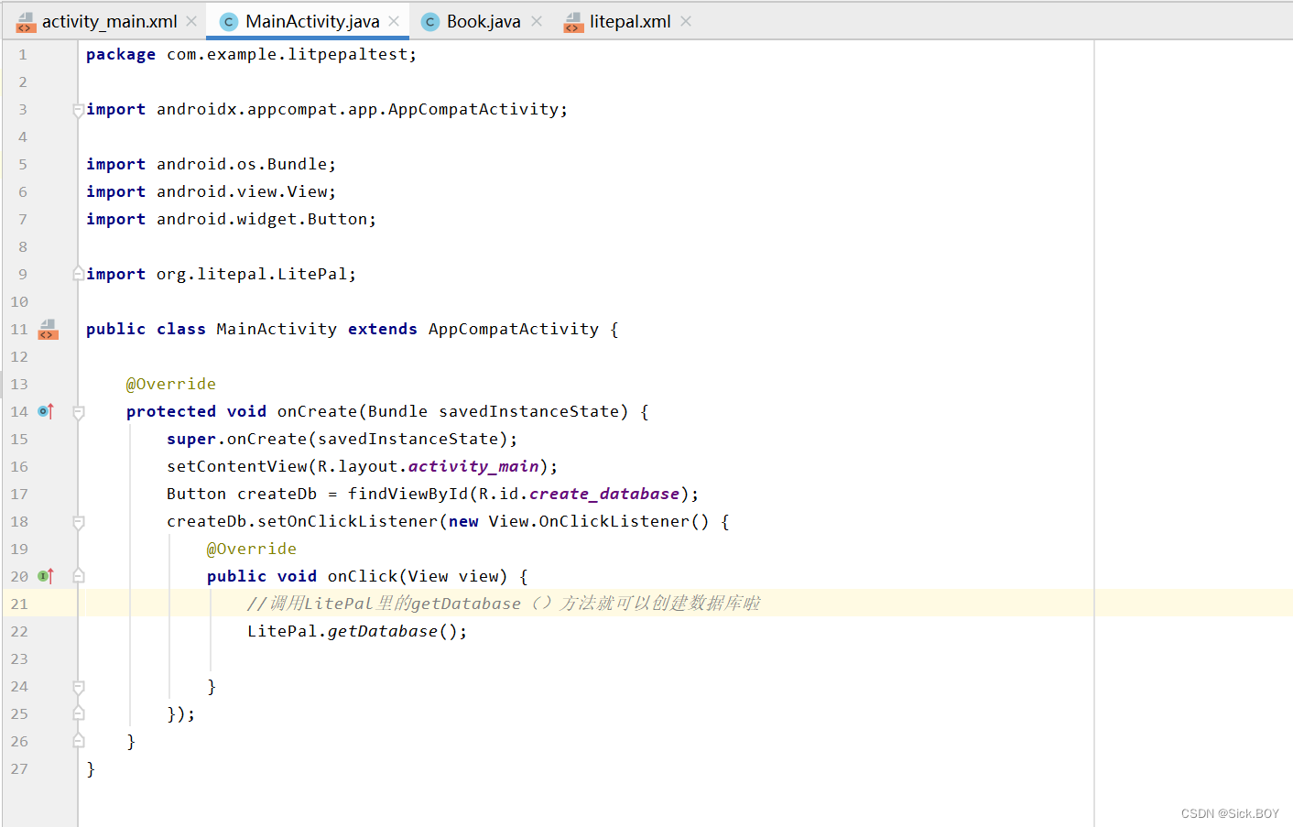
Task: Click line number 1 in the gutter
Action: tap(23, 55)
